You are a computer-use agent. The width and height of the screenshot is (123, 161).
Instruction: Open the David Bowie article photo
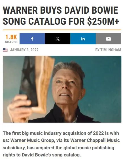(x=62, y=89)
